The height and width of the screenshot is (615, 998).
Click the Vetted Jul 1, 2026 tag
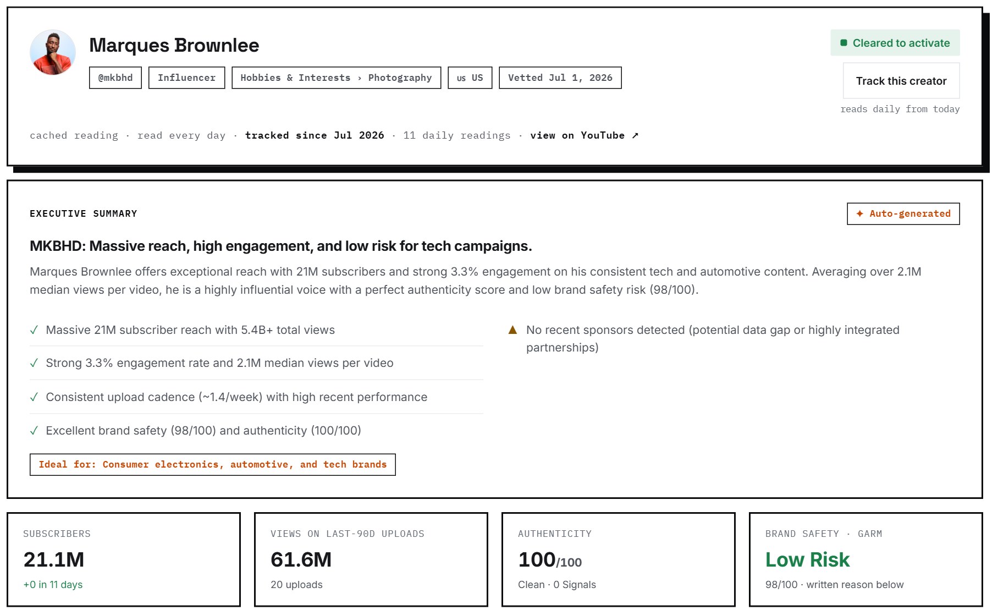pyautogui.click(x=560, y=78)
